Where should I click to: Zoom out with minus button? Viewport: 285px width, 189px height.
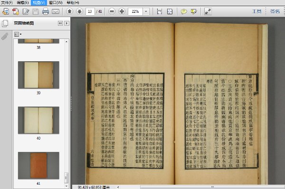click(112, 11)
